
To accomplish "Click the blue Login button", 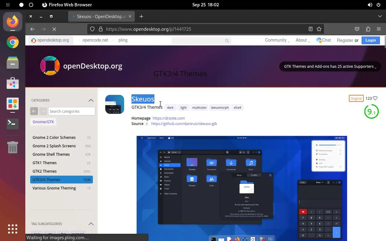I will [x=371, y=40].
